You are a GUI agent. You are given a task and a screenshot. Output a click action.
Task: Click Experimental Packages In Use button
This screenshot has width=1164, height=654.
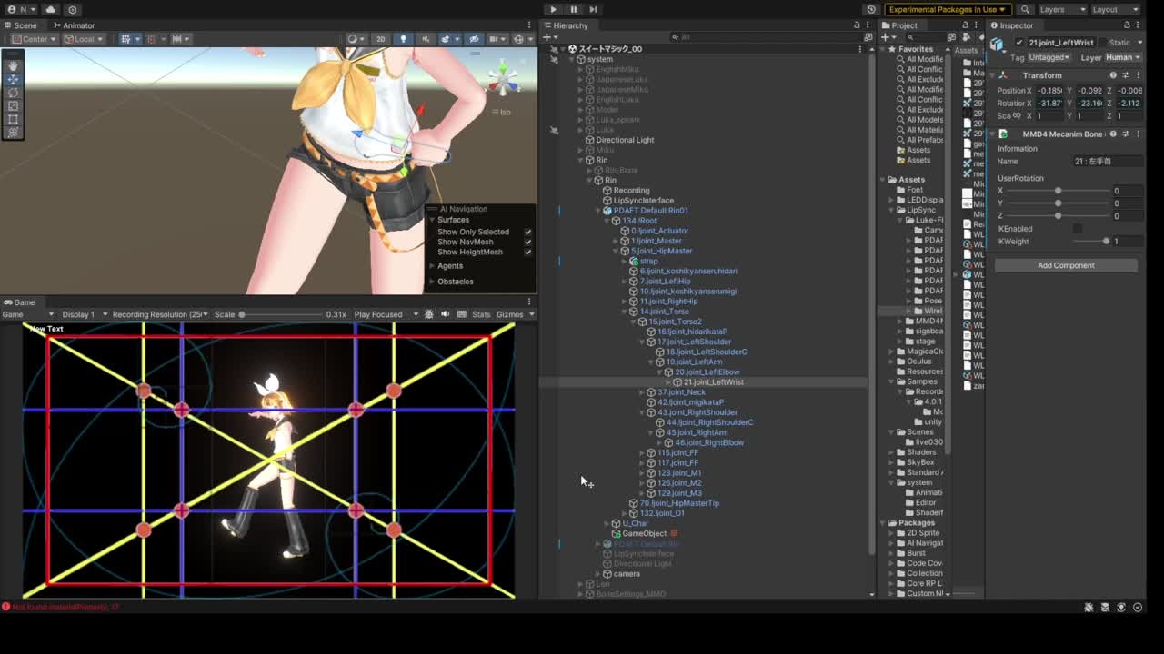tap(947, 9)
